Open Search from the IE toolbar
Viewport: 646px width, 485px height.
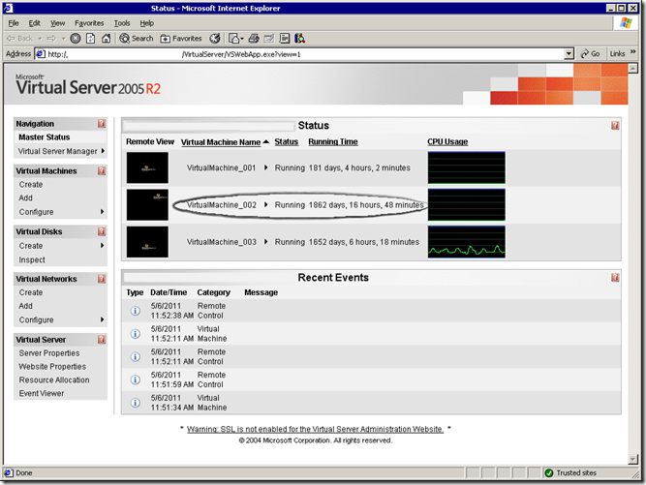pos(137,38)
